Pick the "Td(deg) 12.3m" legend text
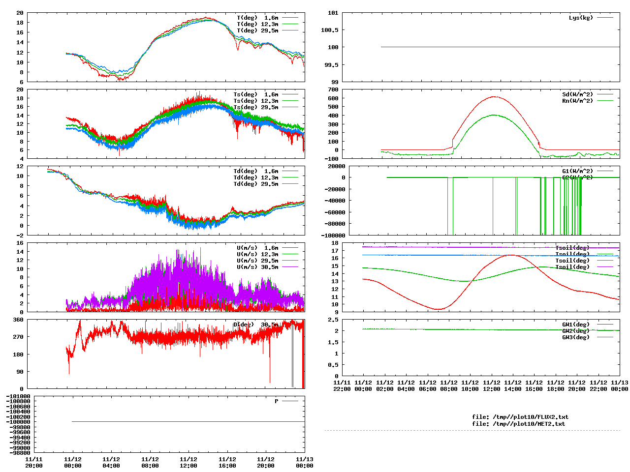Image resolution: width=630 pixels, height=472 pixels. point(256,177)
